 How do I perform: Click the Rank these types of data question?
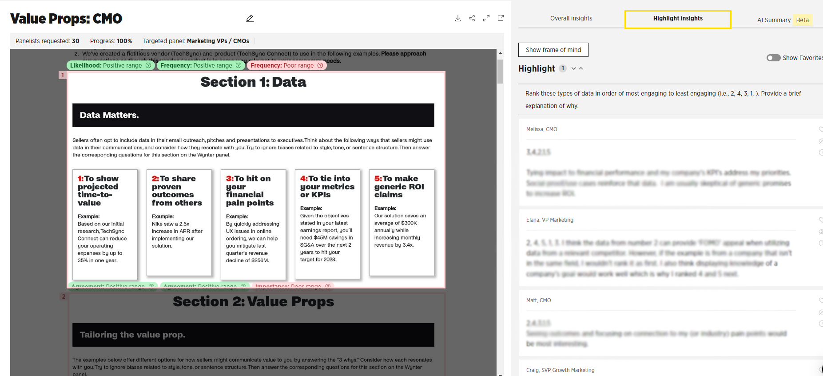click(x=663, y=100)
